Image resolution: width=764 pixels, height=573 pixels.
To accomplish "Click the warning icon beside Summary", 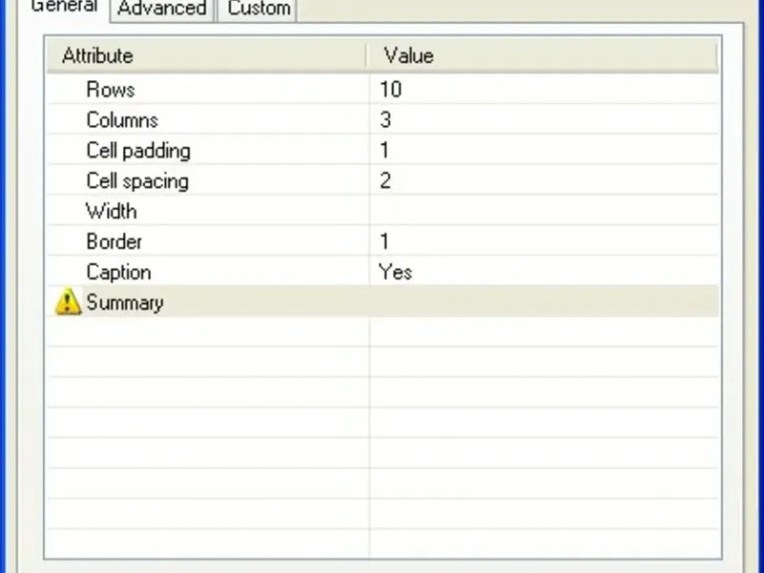I will [68, 303].
